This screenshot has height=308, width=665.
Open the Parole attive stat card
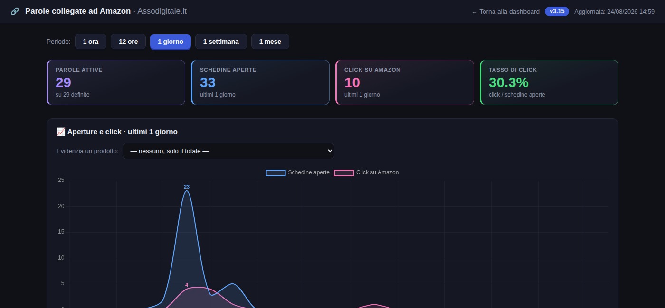(x=116, y=82)
